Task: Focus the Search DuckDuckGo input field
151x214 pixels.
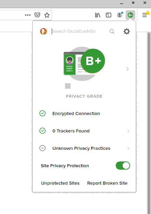Action: (79, 31)
